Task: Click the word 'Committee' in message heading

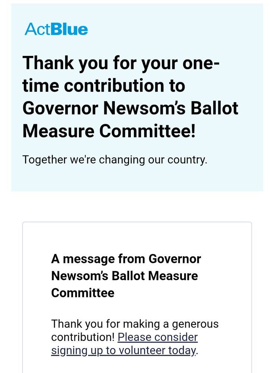Action: click(x=83, y=293)
